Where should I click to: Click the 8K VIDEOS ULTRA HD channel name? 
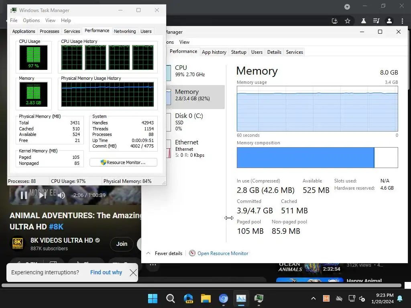(x=61, y=240)
